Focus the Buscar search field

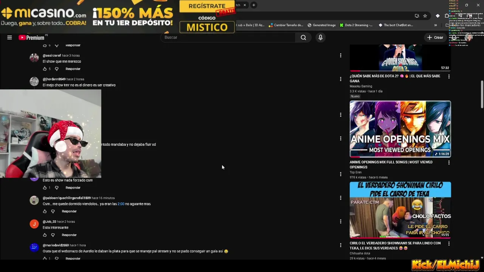pos(228,37)
